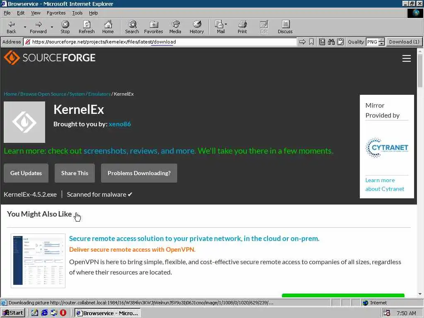The width and height of the screenshot is (424, 318).
Task: Click the Browse Open Source breadcrumb link
Action: 43,94
